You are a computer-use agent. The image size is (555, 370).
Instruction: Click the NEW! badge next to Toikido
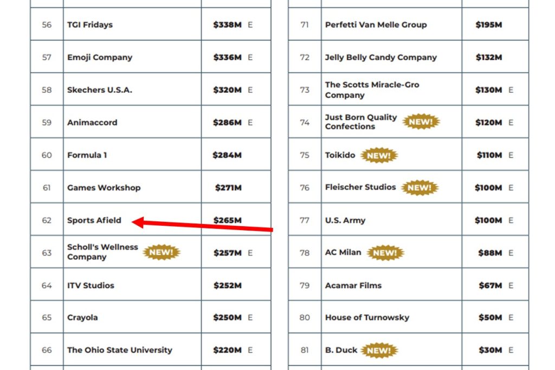coord(379,155)
